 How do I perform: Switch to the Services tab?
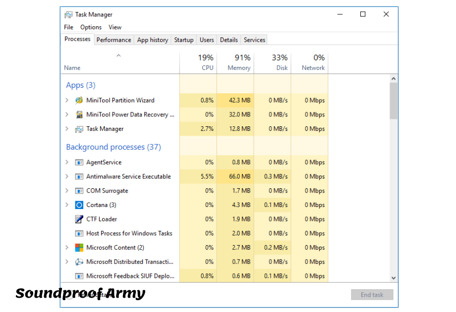[x=254, y=40]
